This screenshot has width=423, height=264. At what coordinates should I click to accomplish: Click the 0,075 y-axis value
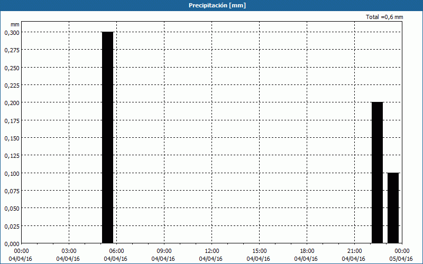tap(12, 191)
